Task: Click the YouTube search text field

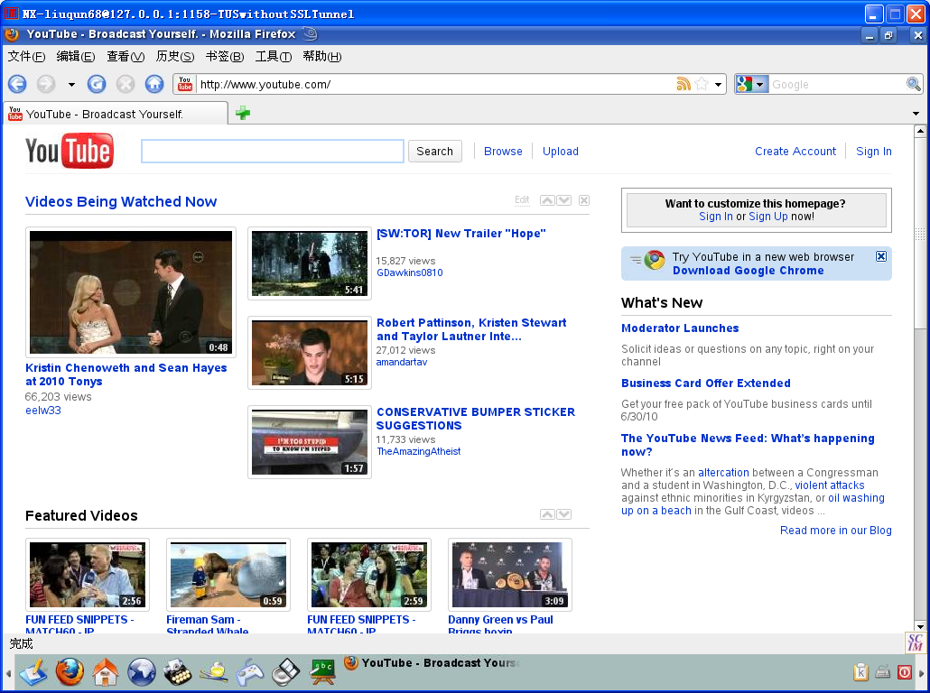Action: click(273, 152)
